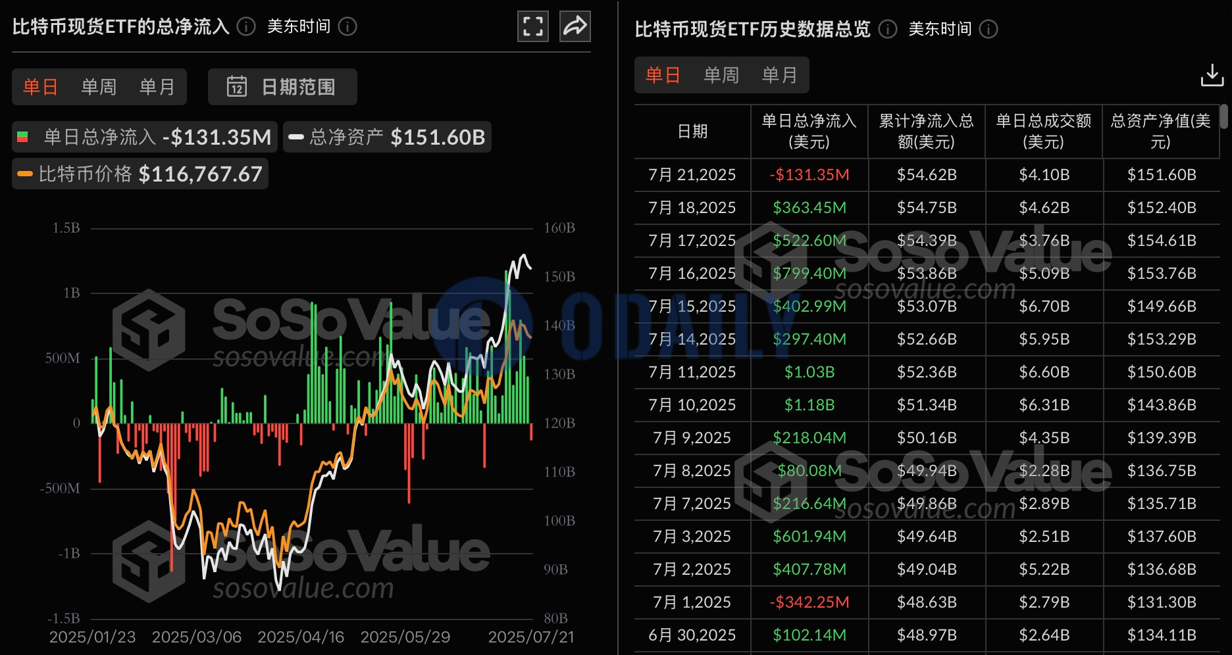Toggle 单日总净流入 legend series
This screenshot has height=655, width=1232.
(x=145, y=137)
